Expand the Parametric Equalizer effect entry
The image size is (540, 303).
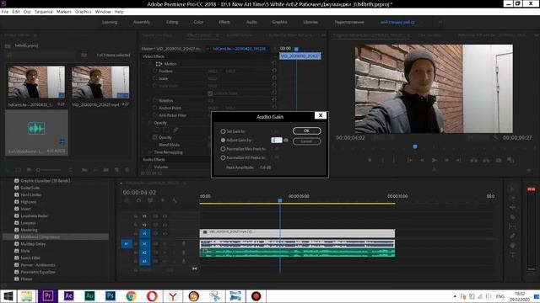[x=16, y=272]
